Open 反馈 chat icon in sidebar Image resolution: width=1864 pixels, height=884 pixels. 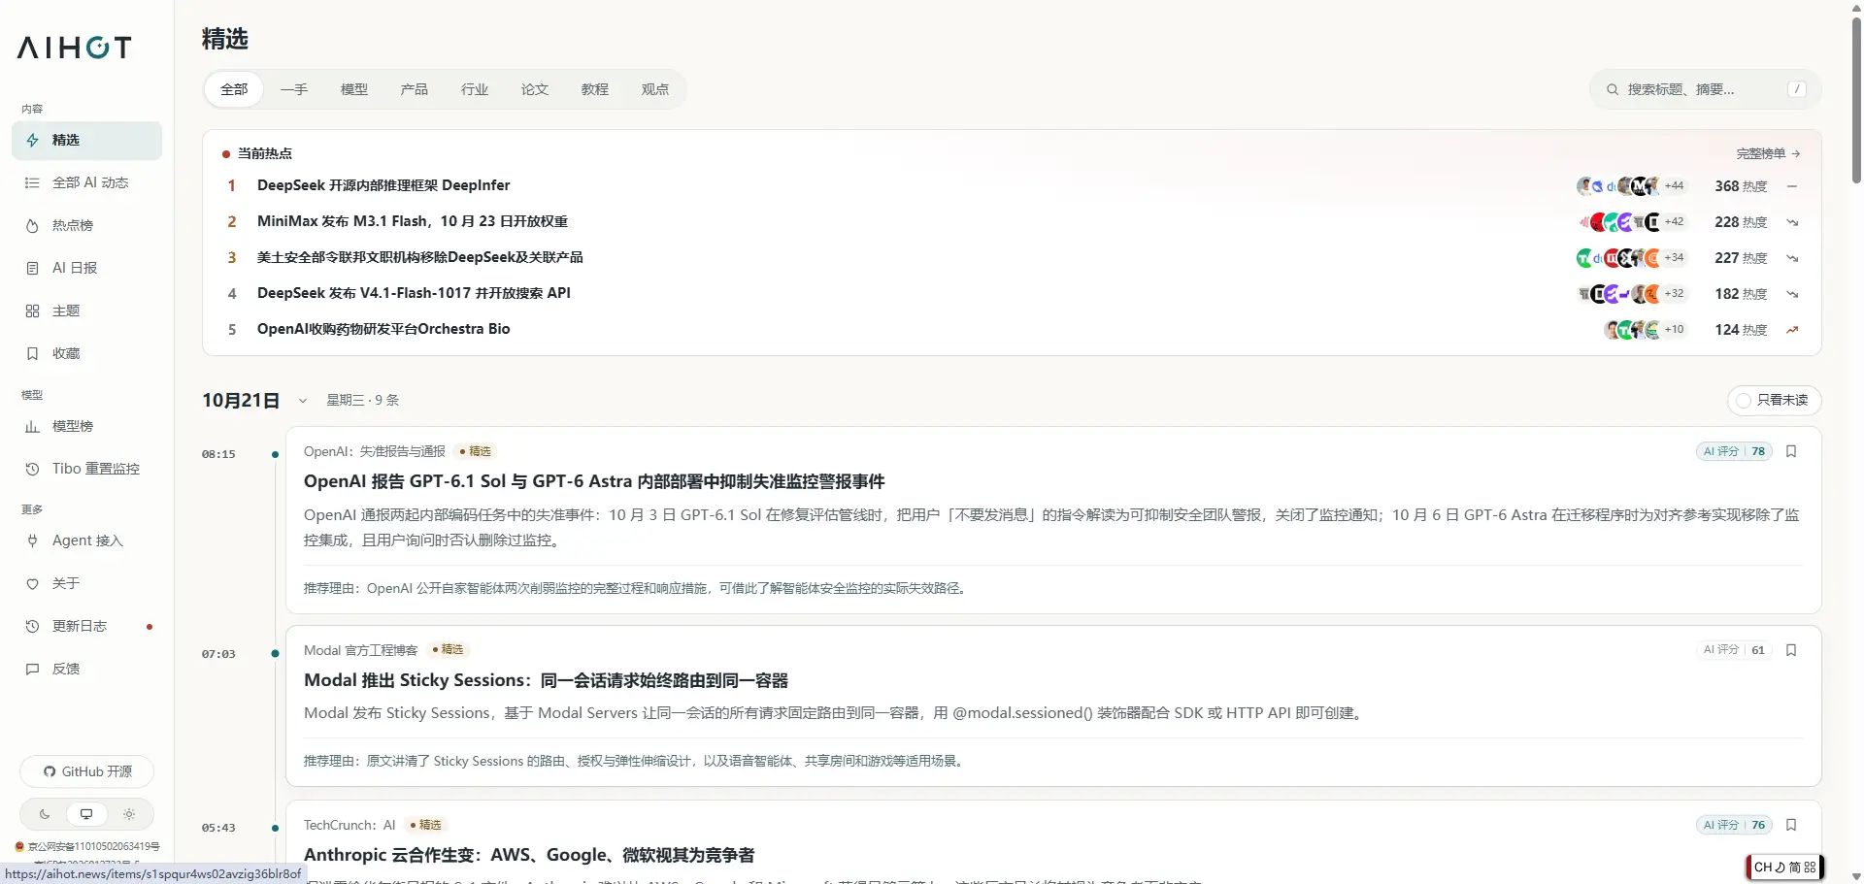pyautogui.click(x=32, y=669)
